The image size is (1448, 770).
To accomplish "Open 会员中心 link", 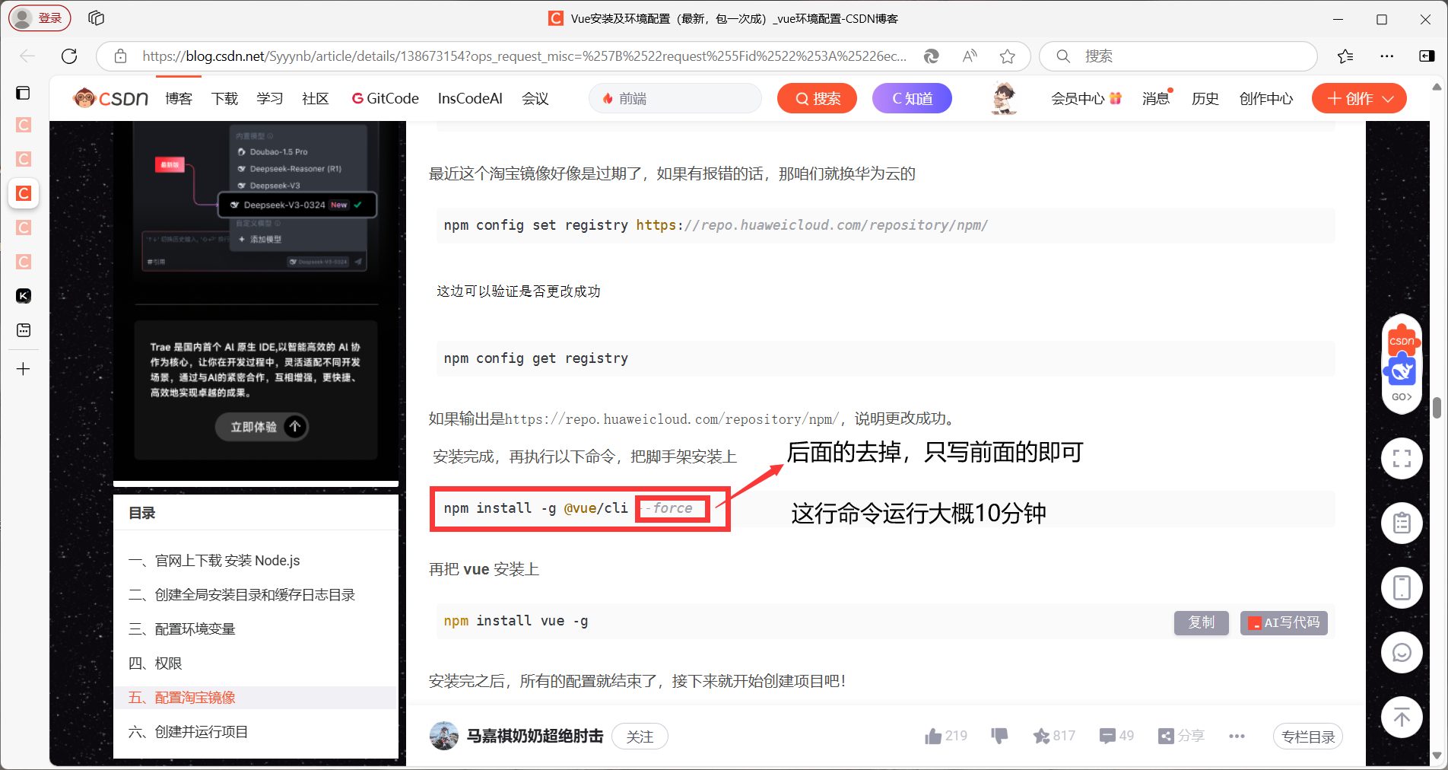I will tap(1086, 98).
